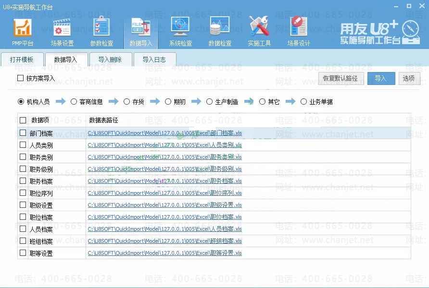Check the 部门档案 row checkbox
Viewport: 429px width, 288px height.
(23, 133)
